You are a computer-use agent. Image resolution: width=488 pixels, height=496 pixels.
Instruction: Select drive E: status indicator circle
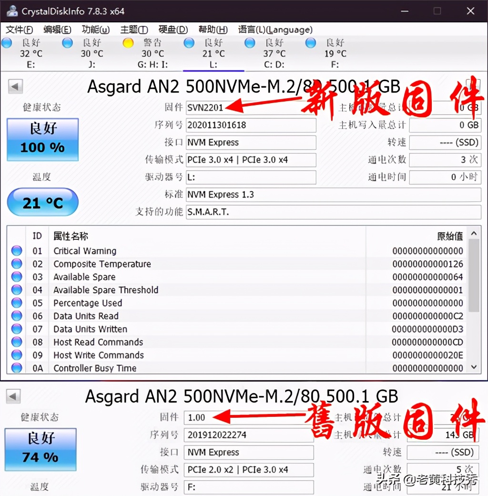pos(7,42)
